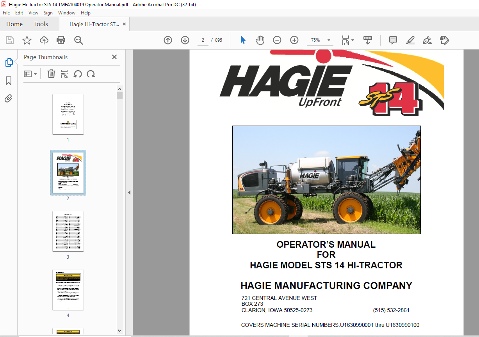Viewport: 479px width, 337px height.
Task: Switch to the Home tab
Action: click(x=14, y=24)
